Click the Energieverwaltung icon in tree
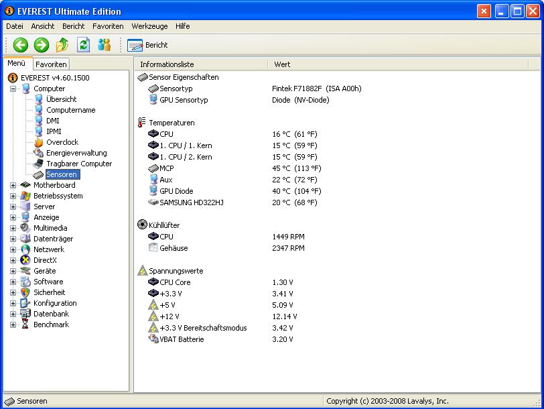 38,153
